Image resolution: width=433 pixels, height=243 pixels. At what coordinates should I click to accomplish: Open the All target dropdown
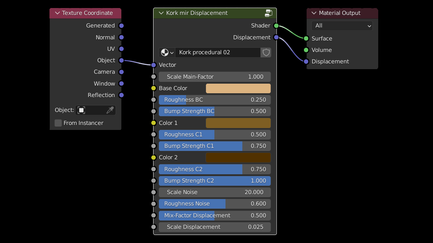click(342, 26)
